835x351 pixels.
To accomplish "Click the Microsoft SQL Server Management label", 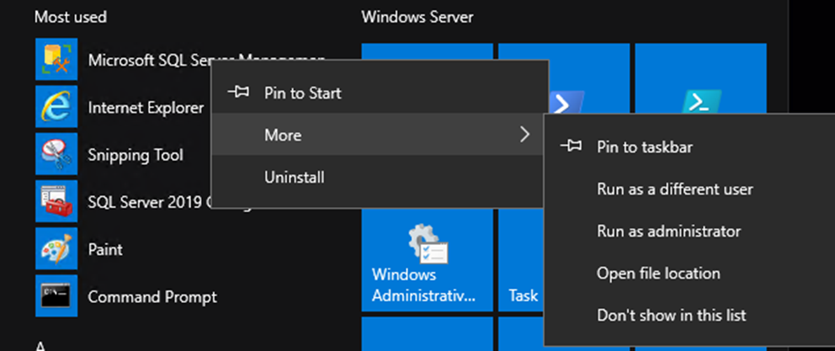I will 149,61.
